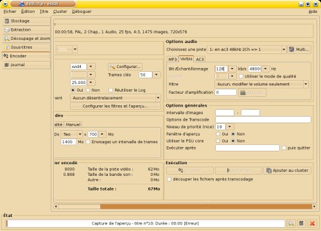321x231 pixels.
Task: Open the Fichier menu
Action: pos(10,12)
